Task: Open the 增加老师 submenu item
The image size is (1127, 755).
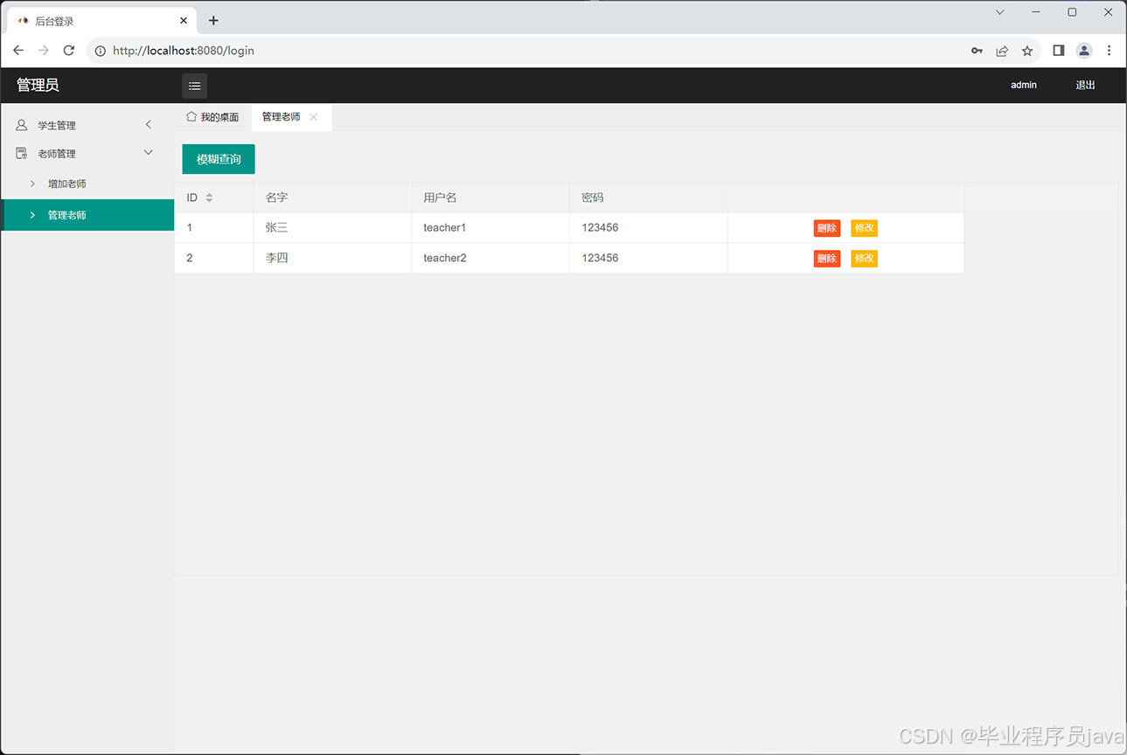Action: point(87,184)
